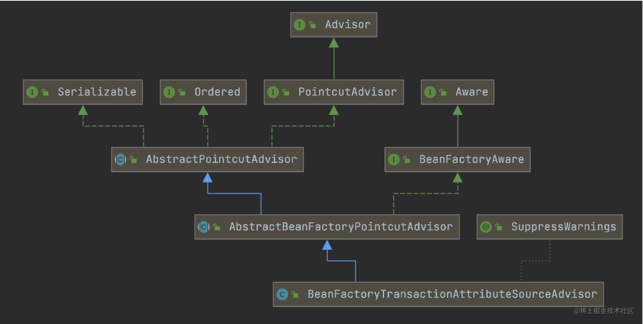Click the green lock icon on SuppressWarnings
Image resolution: width=643 pixels, height=324 pixels.
[x=499, y=227]
